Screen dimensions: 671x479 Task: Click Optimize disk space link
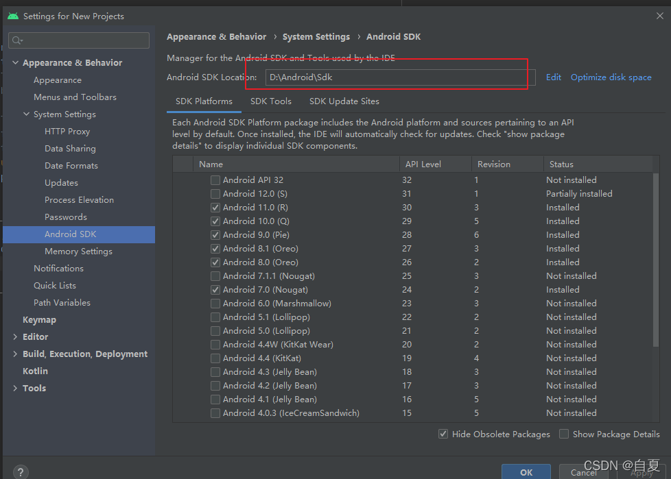click(611, 77)
